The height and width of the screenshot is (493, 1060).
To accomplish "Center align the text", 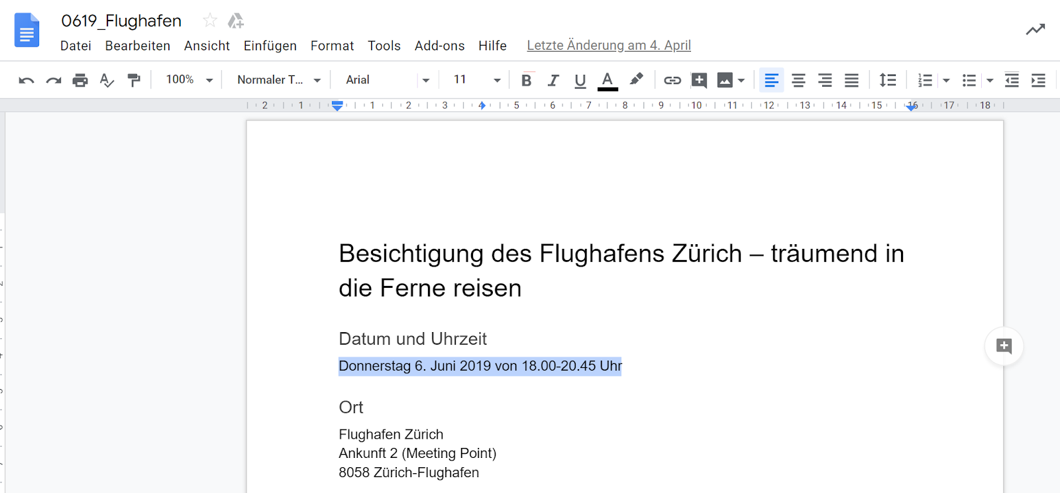I will click(798, 80).
